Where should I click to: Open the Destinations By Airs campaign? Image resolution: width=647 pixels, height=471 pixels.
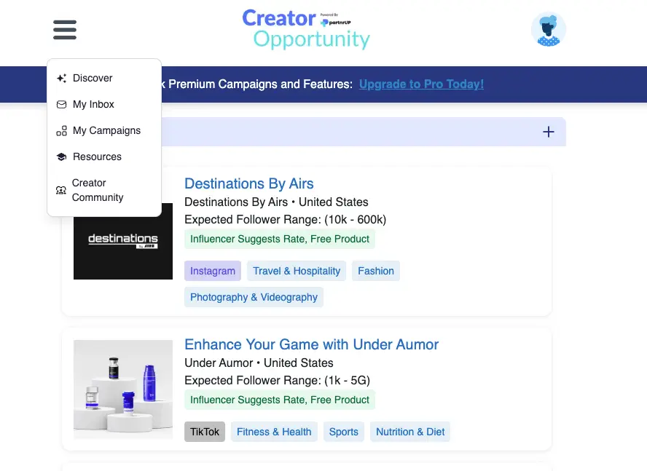248,183
